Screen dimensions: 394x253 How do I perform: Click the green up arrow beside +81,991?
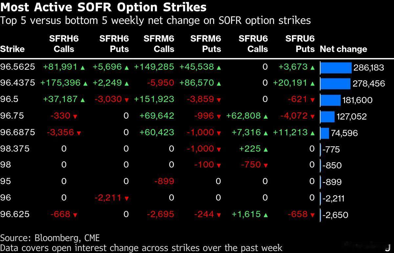[x=83, y=68]
